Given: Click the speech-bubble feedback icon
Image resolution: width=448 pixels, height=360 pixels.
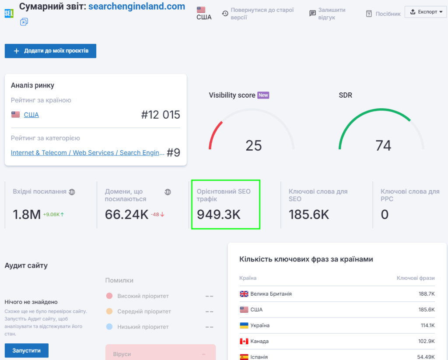Looking at the screenshot, I should pos(312,13).
